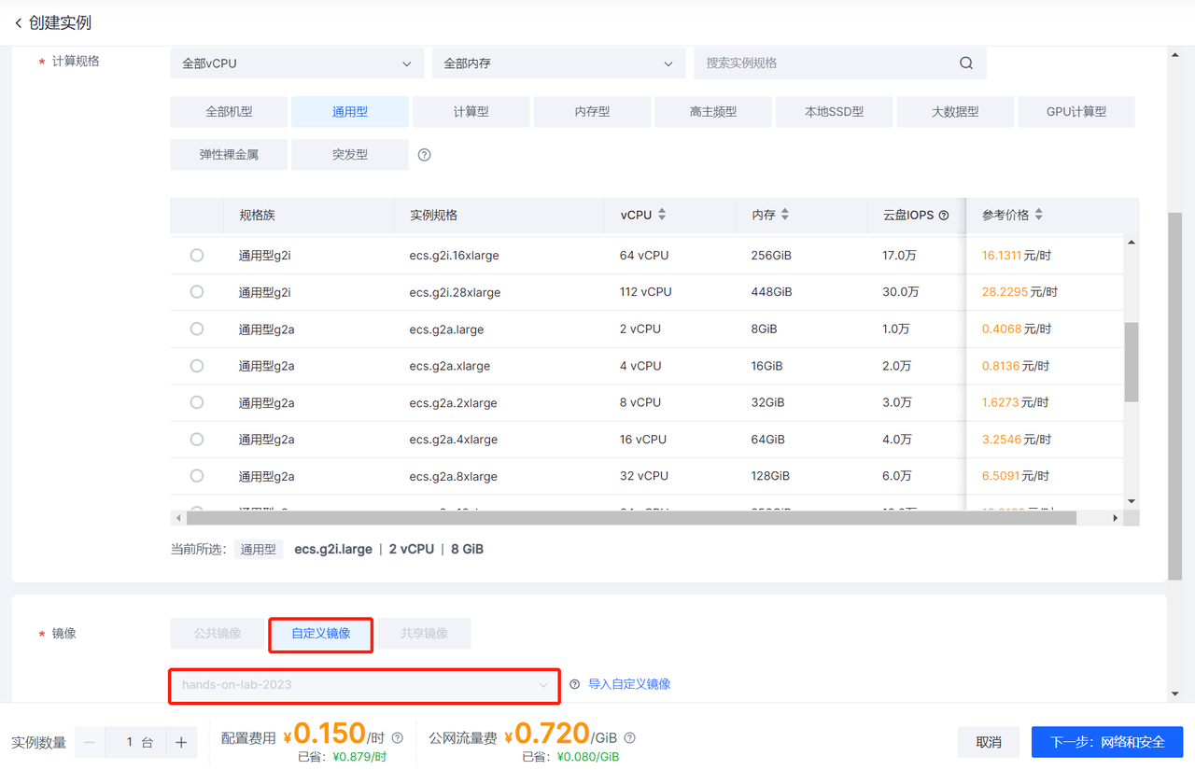This screenshot has height=770, width=1195.
Task: Click the help icon next to 突发型
Action: (x=424, y=155)
